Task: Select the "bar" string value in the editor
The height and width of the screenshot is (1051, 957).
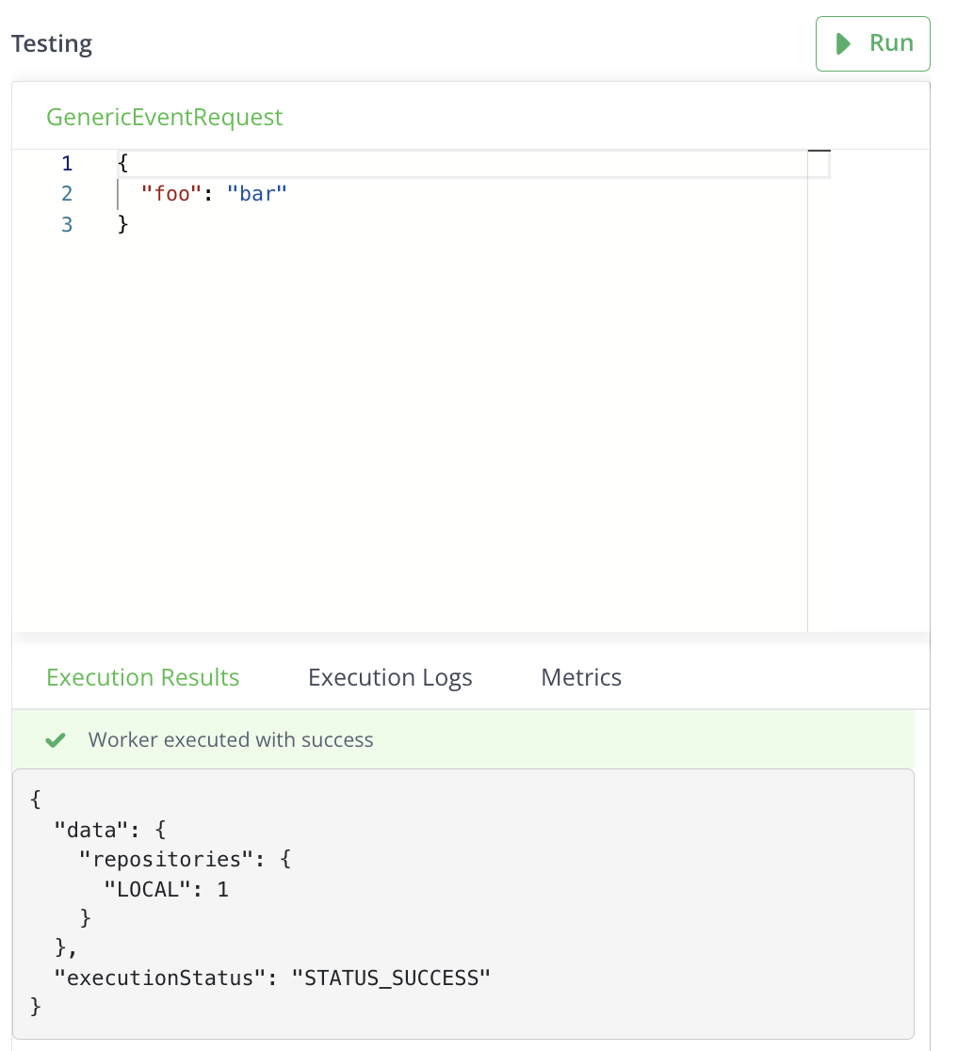Action: tap(257, 193)
